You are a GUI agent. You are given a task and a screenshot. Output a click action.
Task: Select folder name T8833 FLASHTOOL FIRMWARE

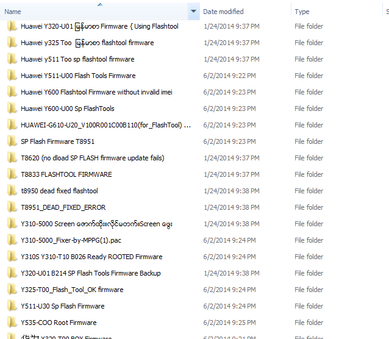coord(66,174)
